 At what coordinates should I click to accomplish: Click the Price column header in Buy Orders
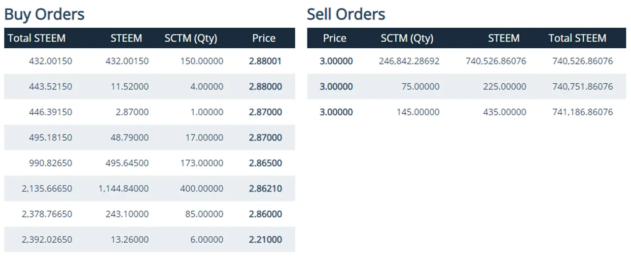tap(264, 38)
